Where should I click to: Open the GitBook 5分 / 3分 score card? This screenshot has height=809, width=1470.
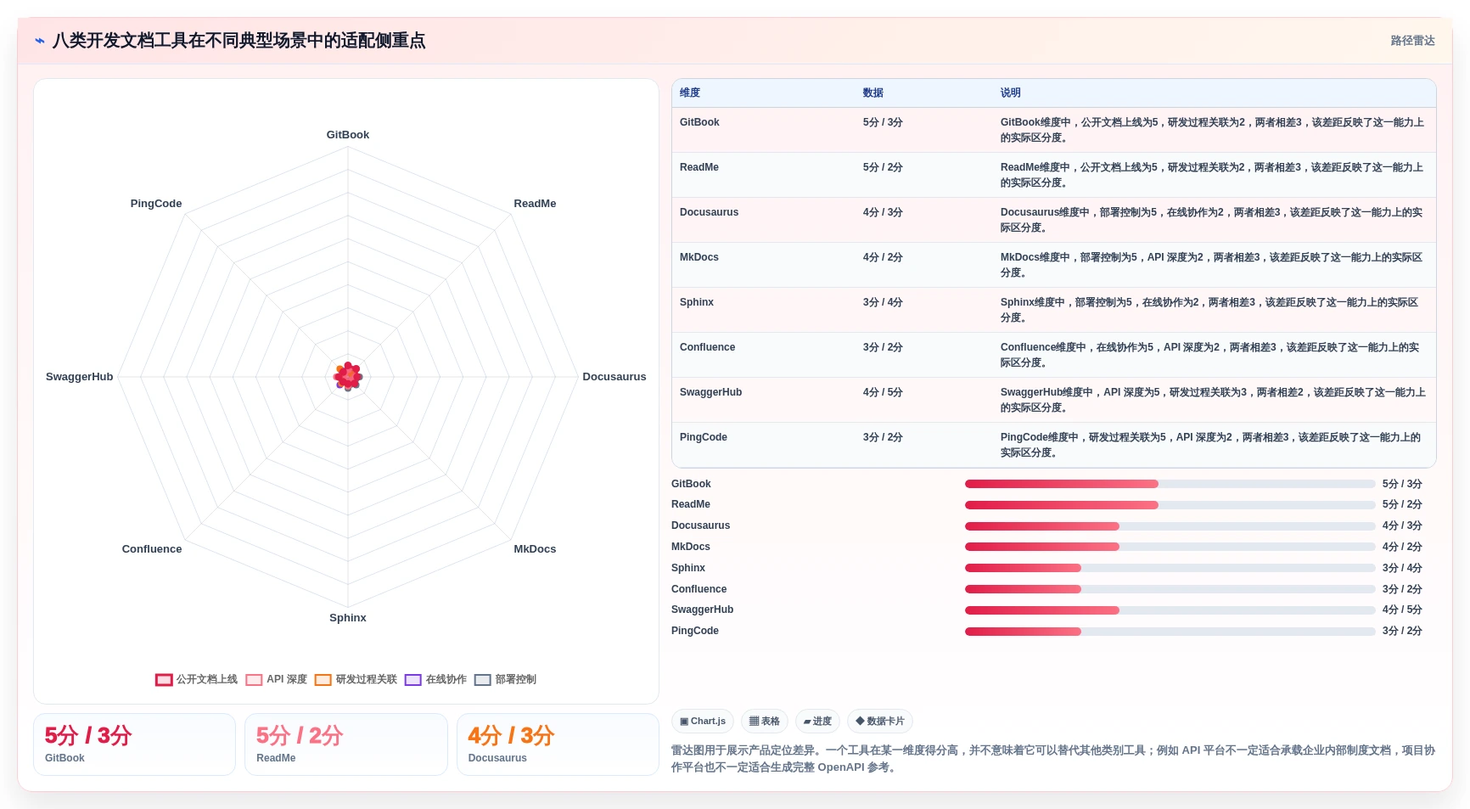tap(134, 744)
